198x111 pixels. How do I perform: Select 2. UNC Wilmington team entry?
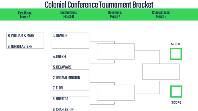coord(67,78)
